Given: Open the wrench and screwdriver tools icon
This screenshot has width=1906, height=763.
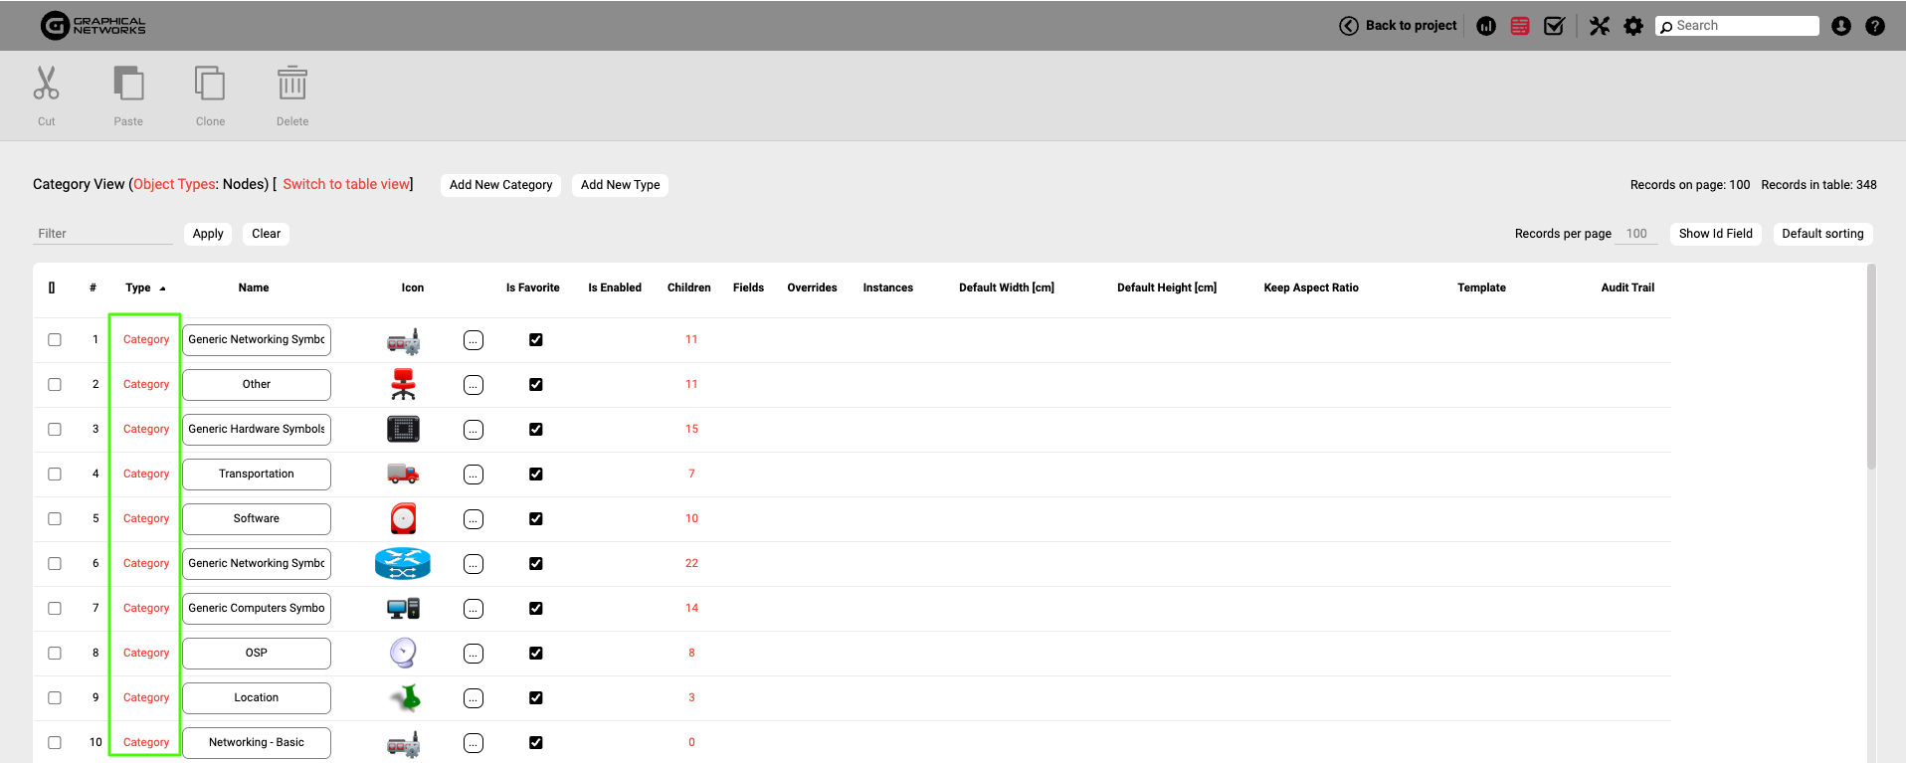Looking at the screenshot, I should 1600,26.
